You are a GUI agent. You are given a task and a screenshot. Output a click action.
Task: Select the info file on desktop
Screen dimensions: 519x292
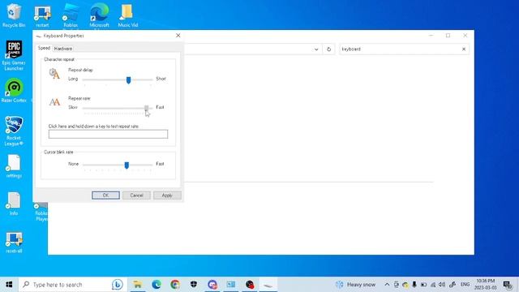(x=14, y=204)
